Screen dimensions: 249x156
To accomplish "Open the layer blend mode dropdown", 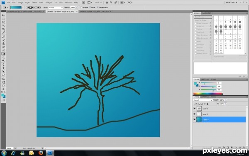I will coord(203,100).
